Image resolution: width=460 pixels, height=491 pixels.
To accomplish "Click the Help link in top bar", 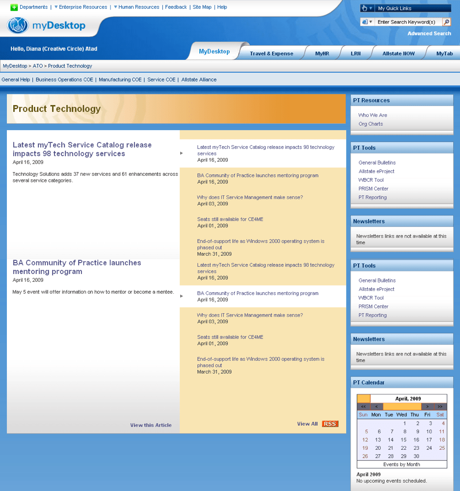I will (x=222, y=7).
